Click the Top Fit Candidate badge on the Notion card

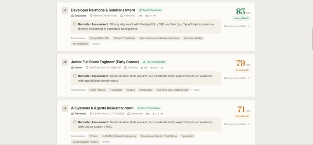click(x=154, y=62)
